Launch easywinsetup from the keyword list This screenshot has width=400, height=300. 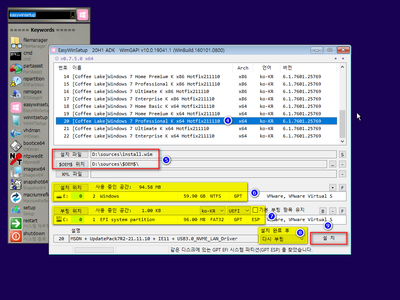(16, 107)
